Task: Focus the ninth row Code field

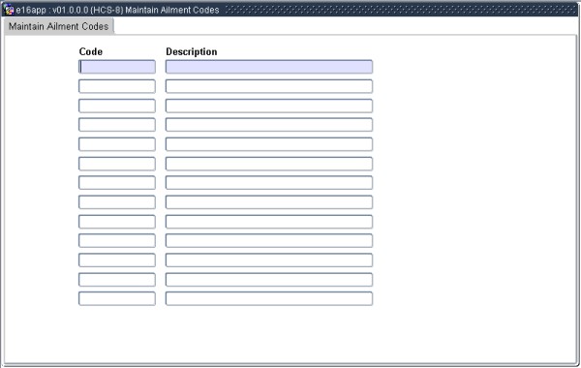Action: click(x=117, y=222)
